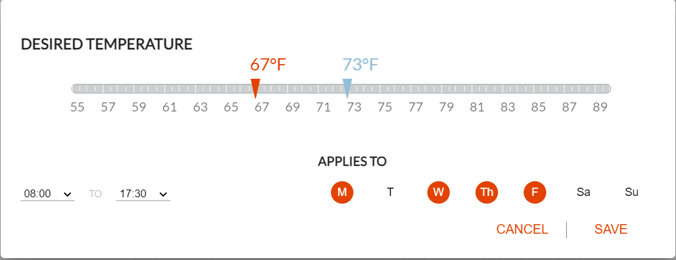Viewport: 676px width, 260px height.
Task: Open the 08:00 start time dropdown
Action: coord(48,194)
